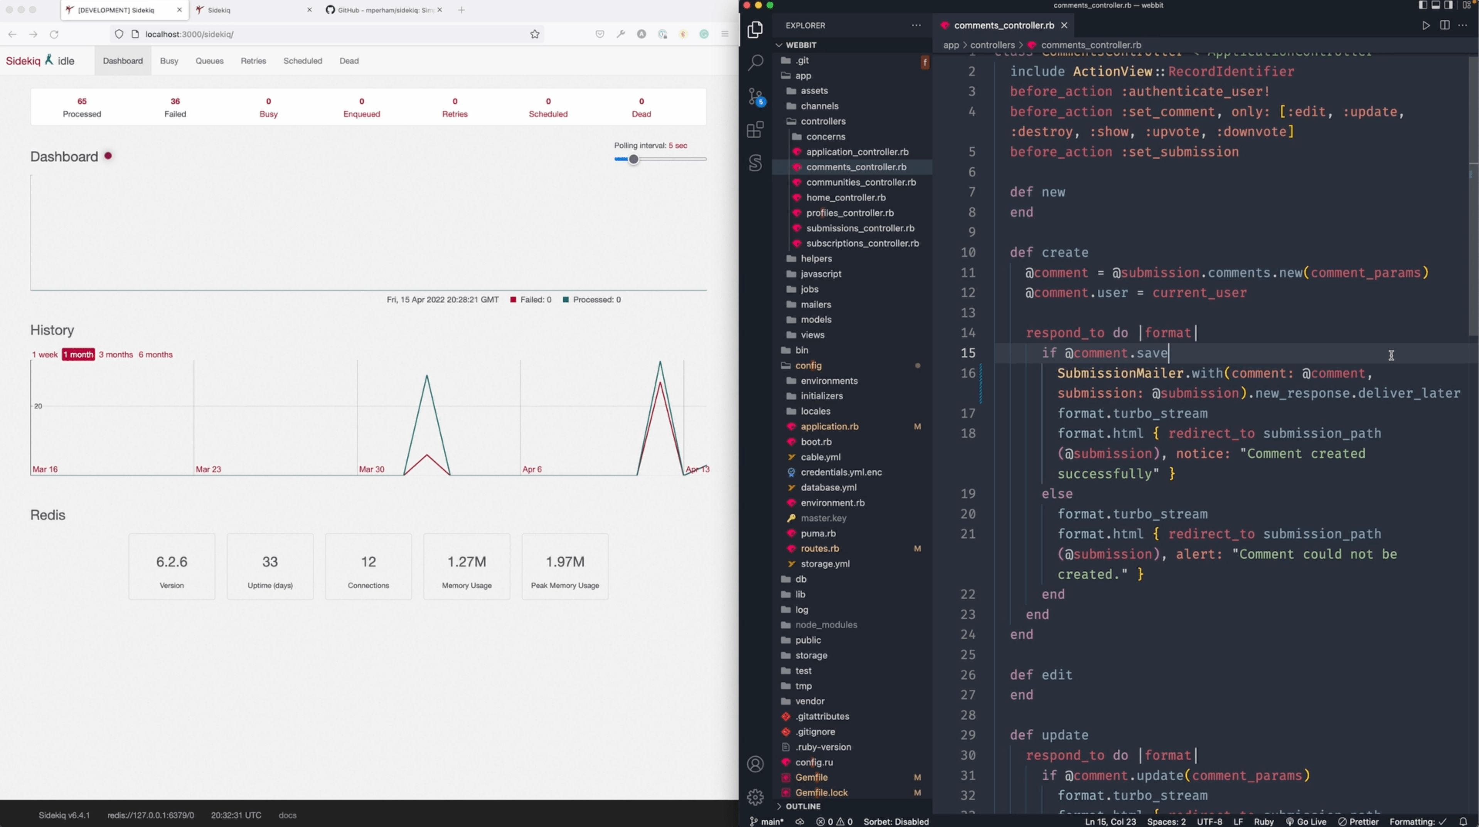Screen dimensions: 1479x827
Task: Open Manage gear icon in VS Code
Action: 755,797
